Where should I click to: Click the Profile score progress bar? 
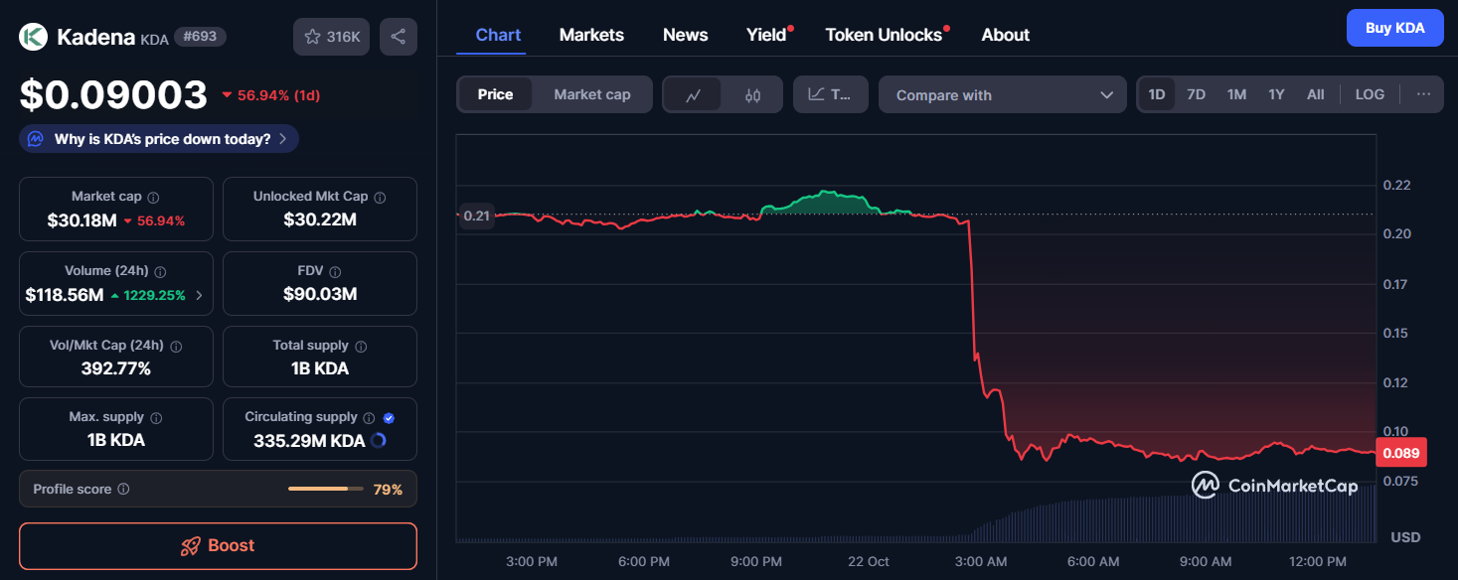coord(325,490)
